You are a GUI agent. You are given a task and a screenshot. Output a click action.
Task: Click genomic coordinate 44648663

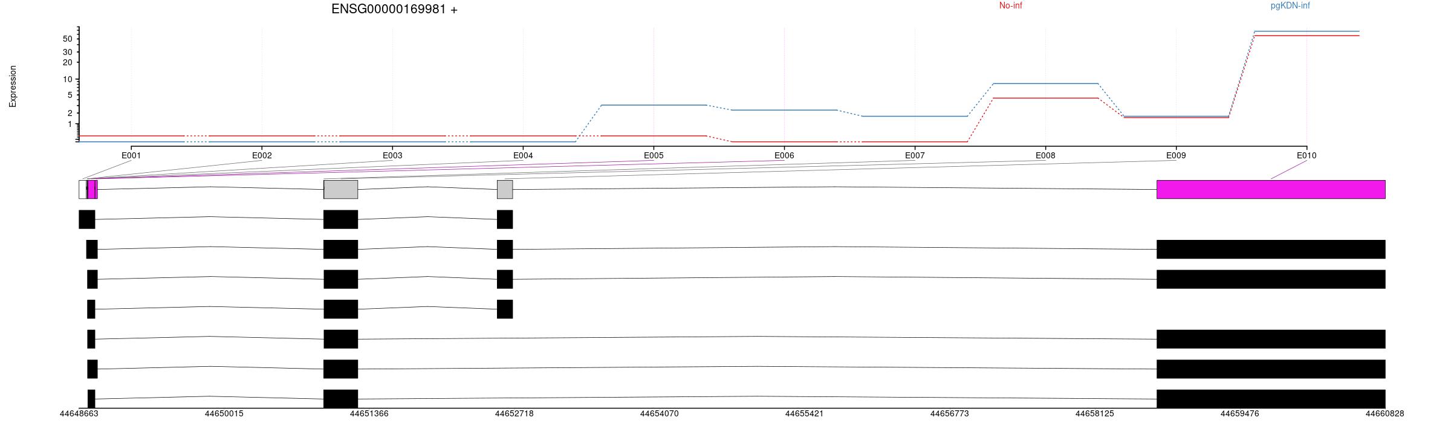click(x=79, y=414)
